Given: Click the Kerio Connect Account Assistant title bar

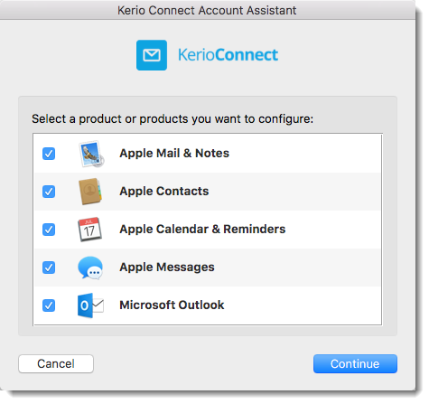Looking at the screenshot, I should coord(207,10).
